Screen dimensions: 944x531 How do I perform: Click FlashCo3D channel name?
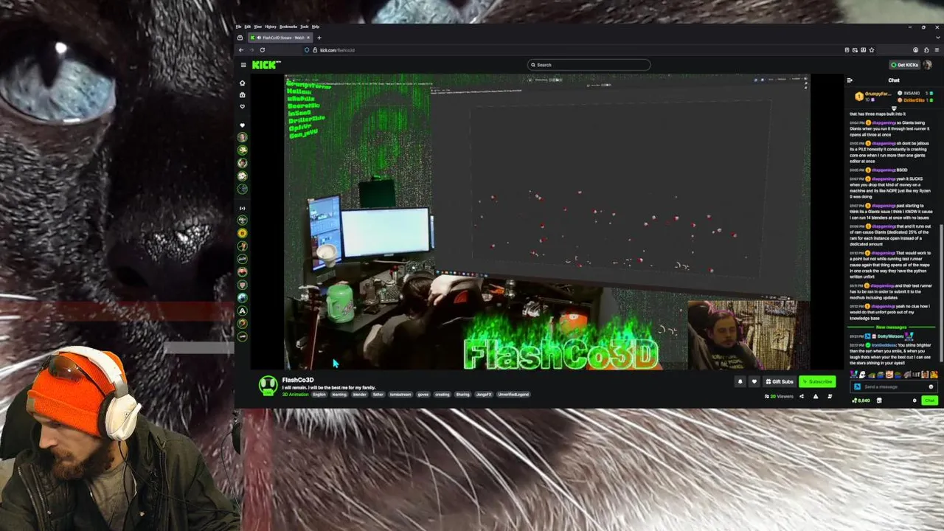[x=298, y=380]
